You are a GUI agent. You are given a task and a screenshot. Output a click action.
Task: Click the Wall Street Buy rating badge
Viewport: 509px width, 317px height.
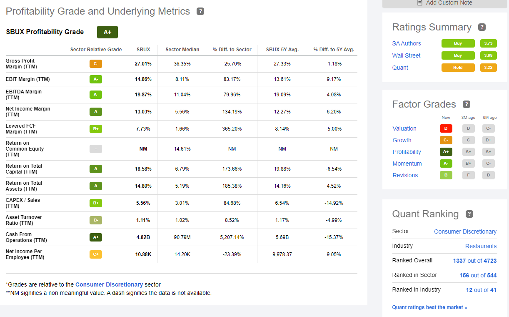pyautogui.click(x=458, y=55)
